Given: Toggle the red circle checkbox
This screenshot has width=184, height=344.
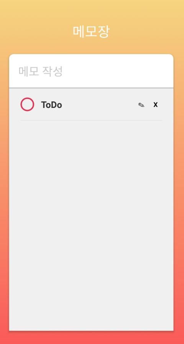Looking at the screenshot, I should pyautogui.click(x=27, y=104).
